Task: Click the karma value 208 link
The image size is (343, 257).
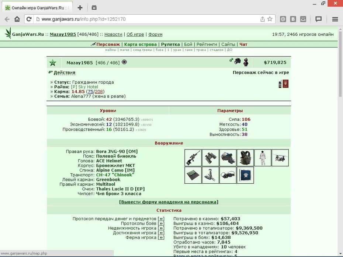Action: [98, 91]
